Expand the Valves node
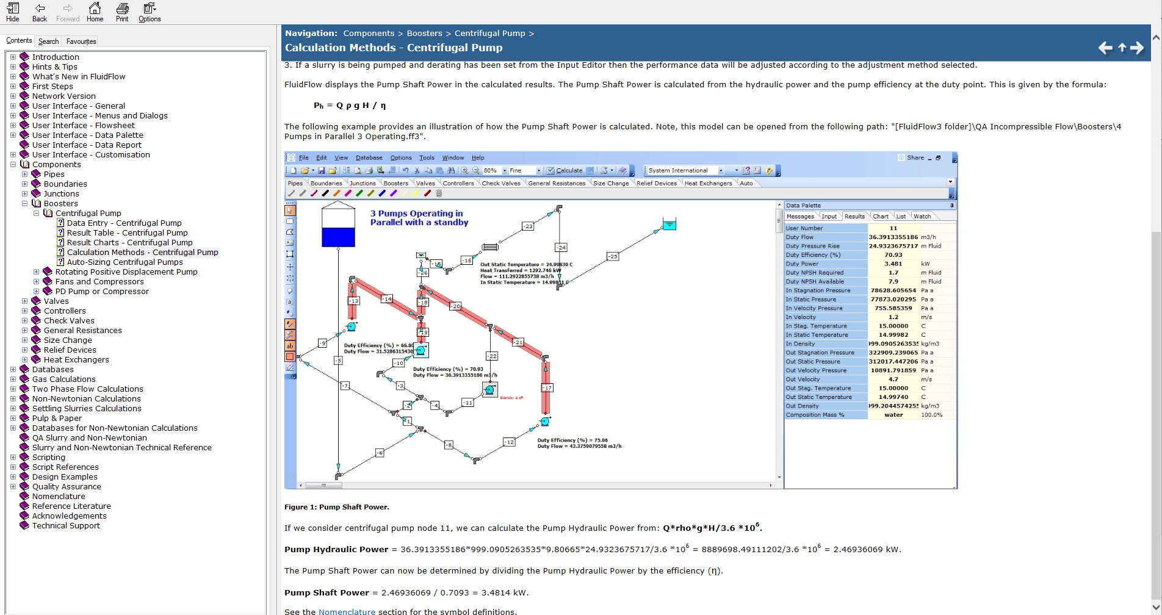1162x615 pixels. [x=24, y=301]
